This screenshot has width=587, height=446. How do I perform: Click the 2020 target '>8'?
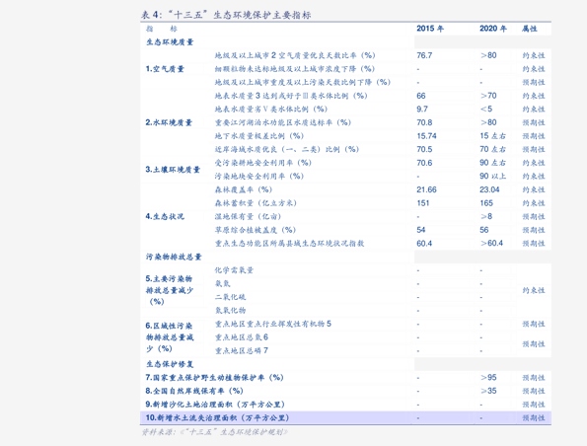(486, 216)
